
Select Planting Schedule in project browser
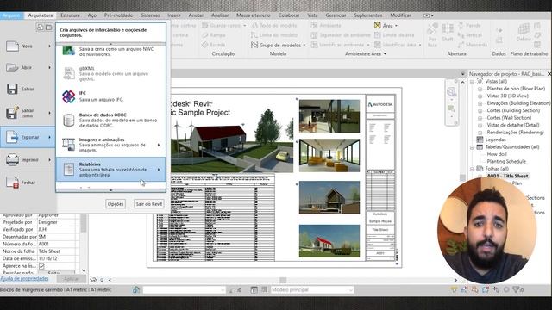pos(506,161)
